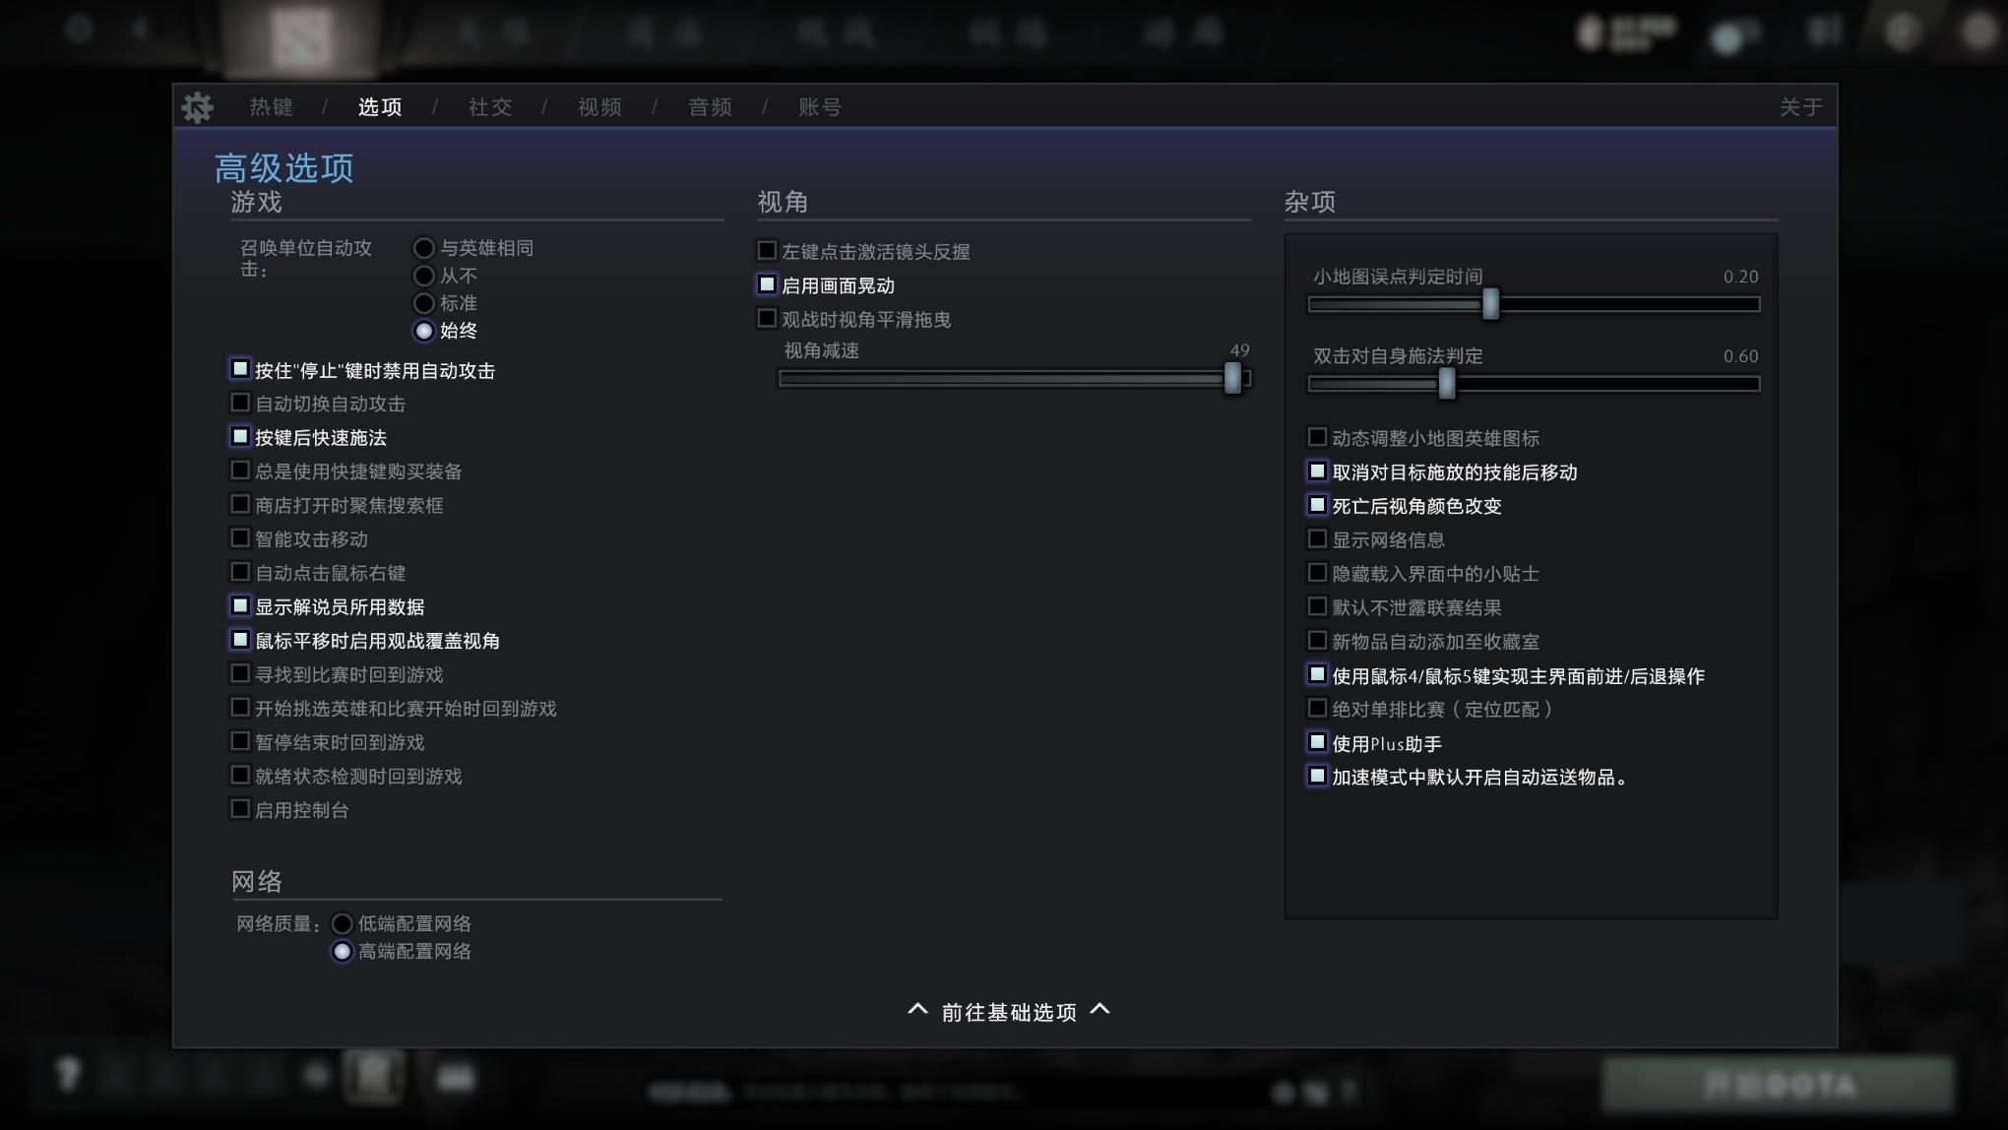
Task: Disable the 使用Plus助手 option
Action: pyautogui.click(x=1317, y=741)
